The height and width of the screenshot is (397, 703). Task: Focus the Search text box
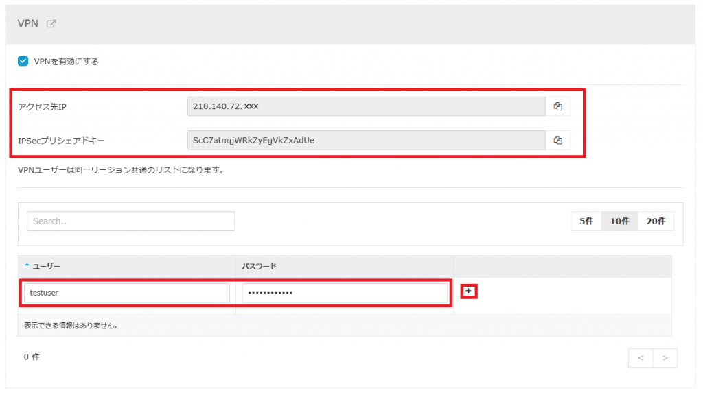131,221
